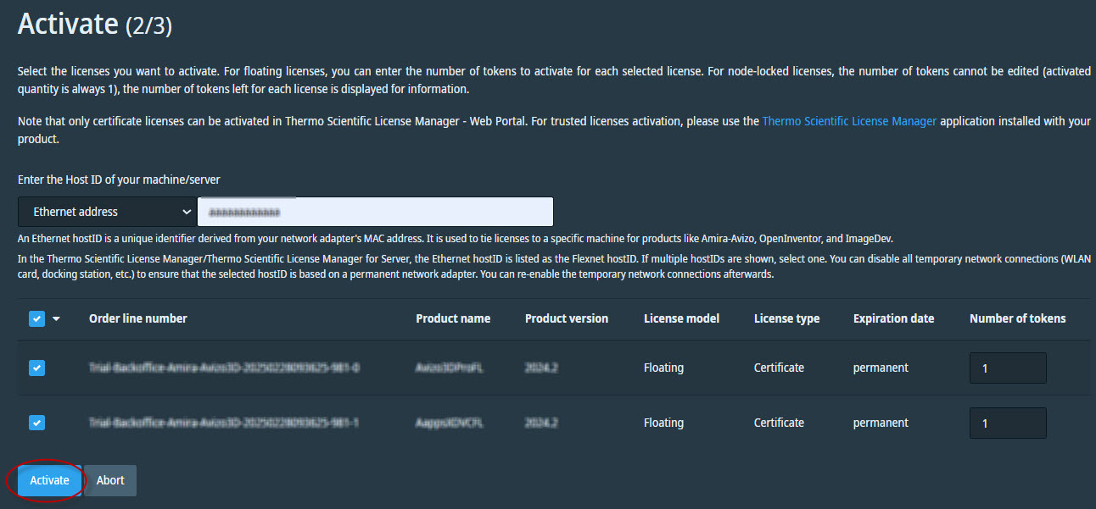This screenshot has height=509, width=1096.
Task: Select the "Product name" column header
Action: tap(453, 318)
